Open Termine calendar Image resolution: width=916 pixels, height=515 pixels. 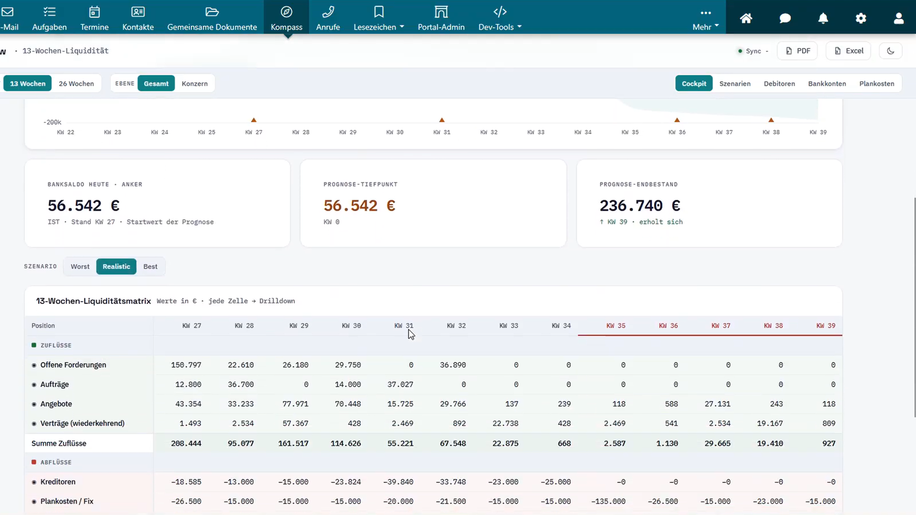94,18
